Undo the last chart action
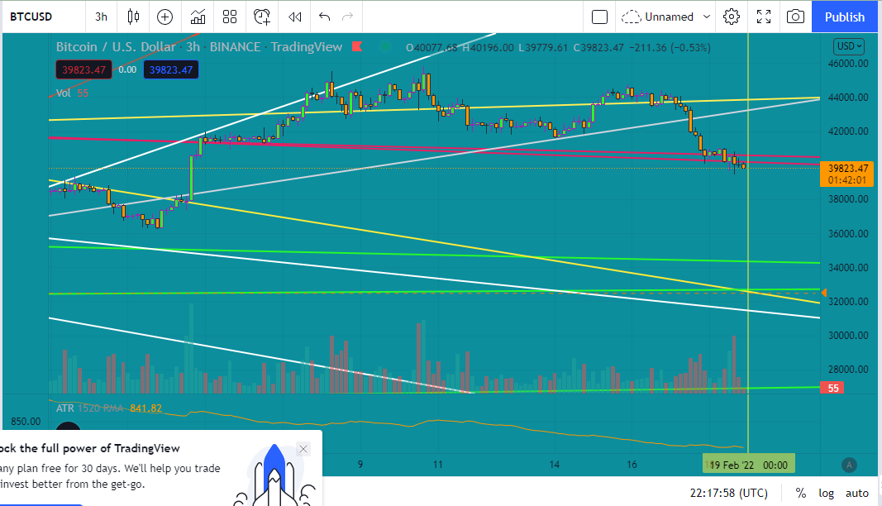882x506 pixels. [x=325, y=17]
